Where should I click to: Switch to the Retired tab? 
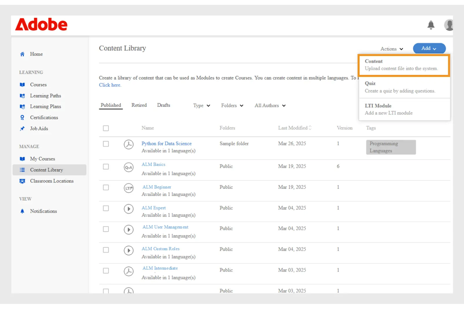point(139,105)
